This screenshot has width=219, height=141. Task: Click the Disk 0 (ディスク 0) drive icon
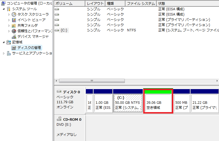pos(59,92)
